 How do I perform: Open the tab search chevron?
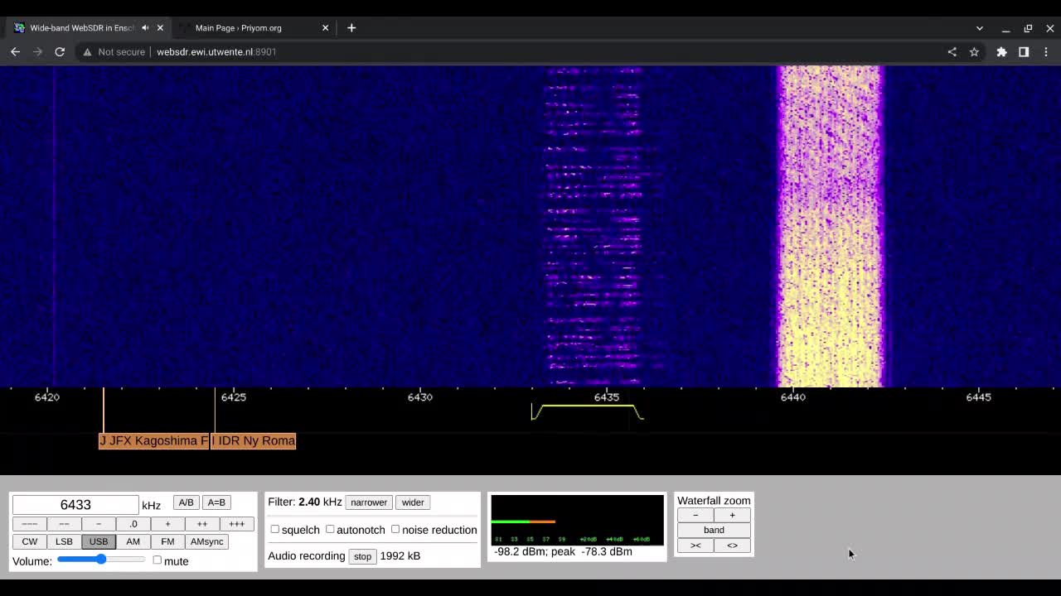(x=979, y=28)
